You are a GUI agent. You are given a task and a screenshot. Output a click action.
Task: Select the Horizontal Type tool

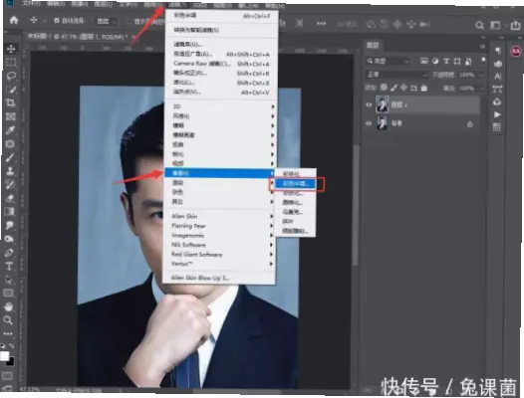coord(9,266)
